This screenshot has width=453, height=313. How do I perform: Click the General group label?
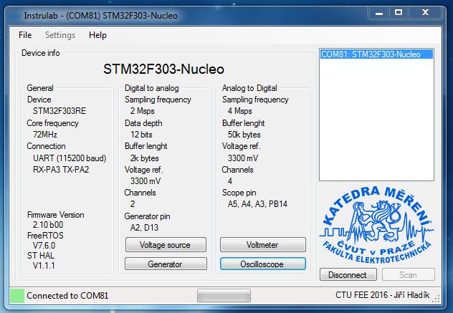coord(40,88)
